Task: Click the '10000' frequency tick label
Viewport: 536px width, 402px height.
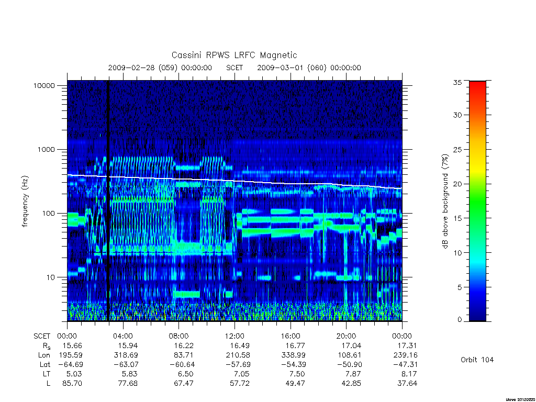Action: 44,86
